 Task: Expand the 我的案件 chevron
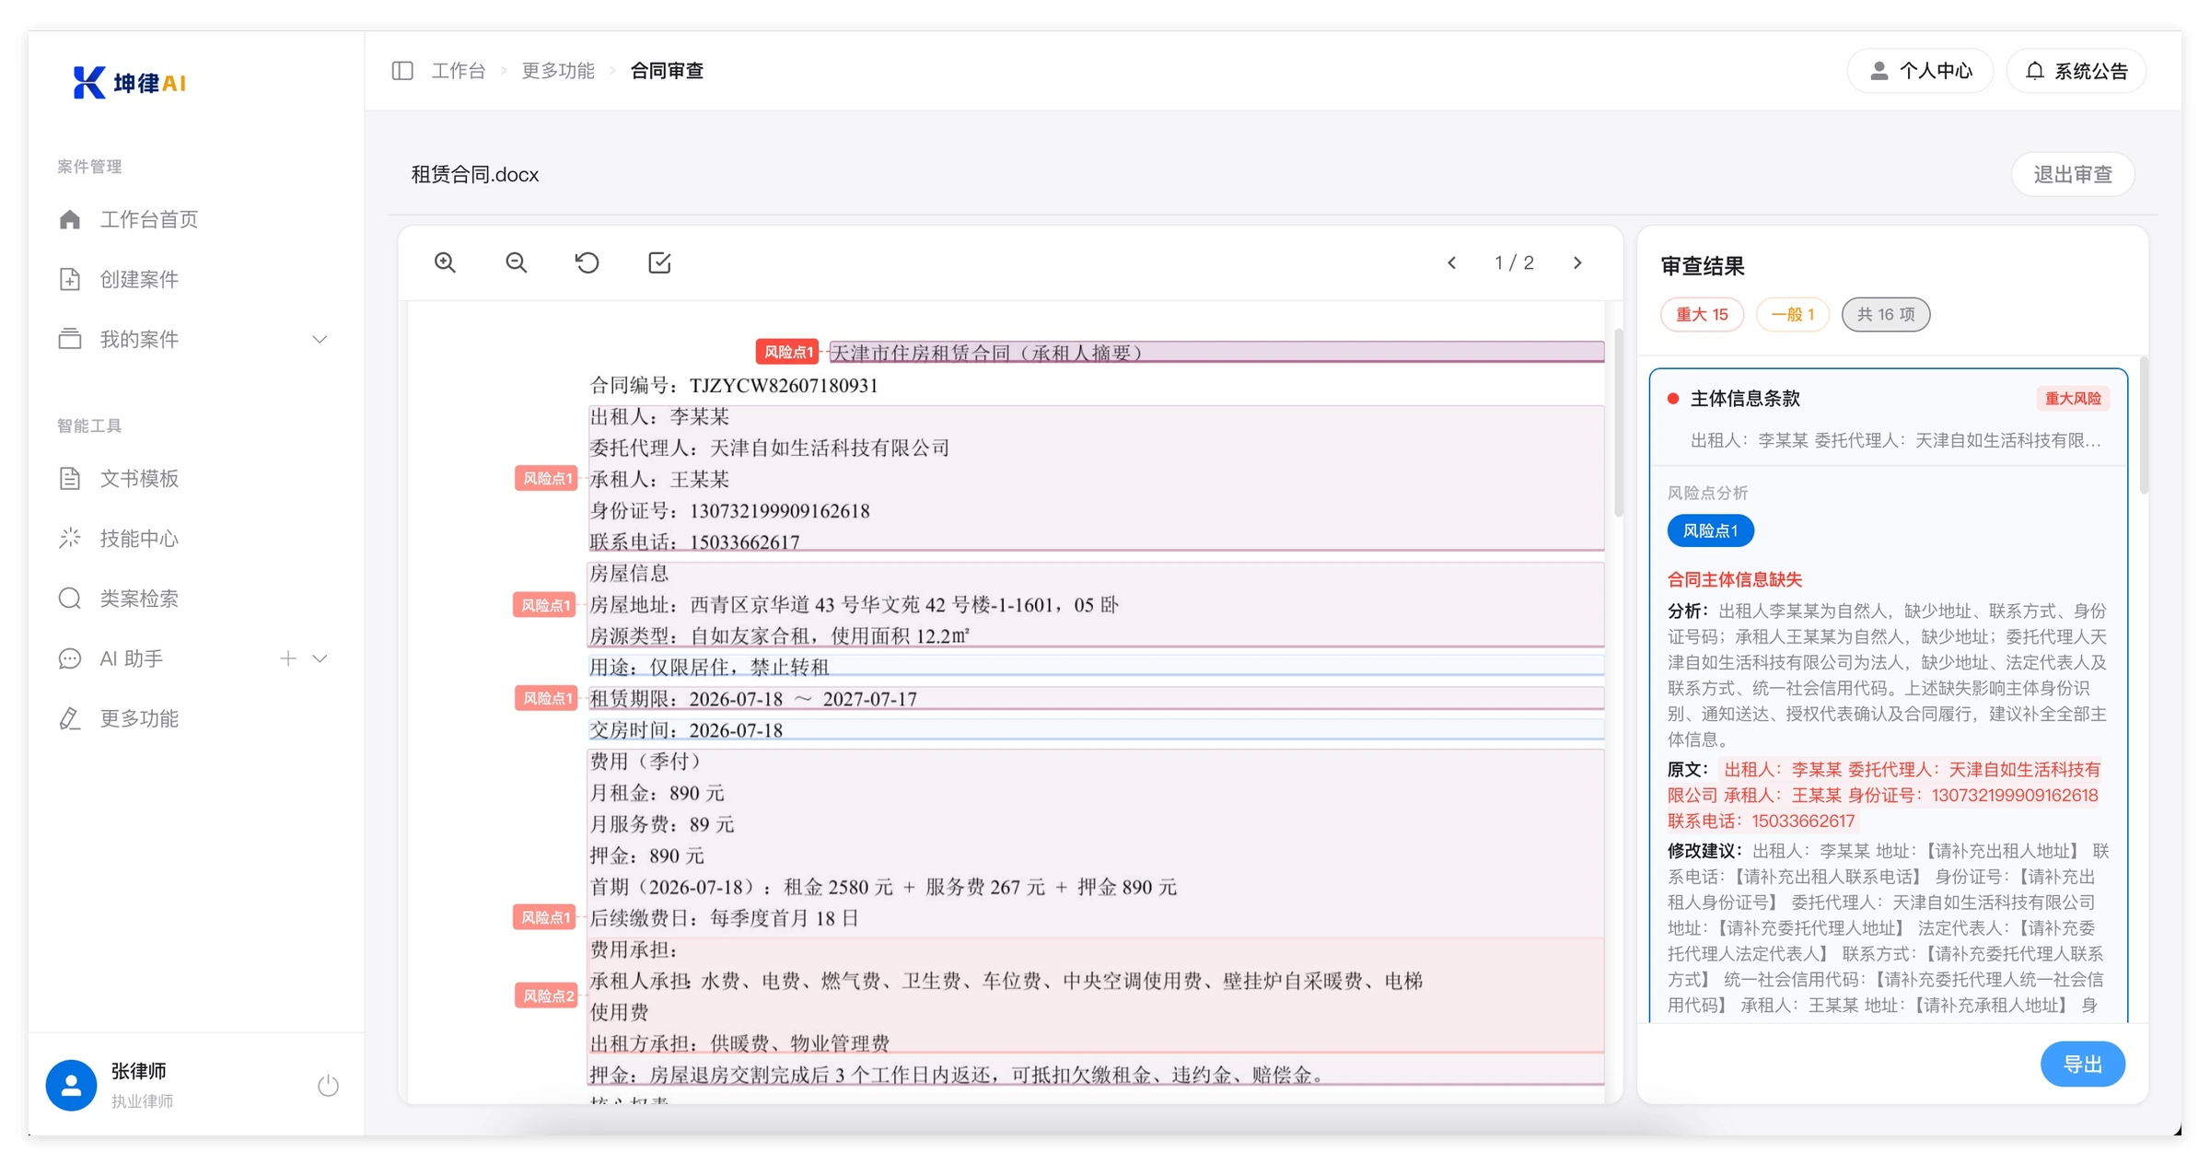(320, 340)
